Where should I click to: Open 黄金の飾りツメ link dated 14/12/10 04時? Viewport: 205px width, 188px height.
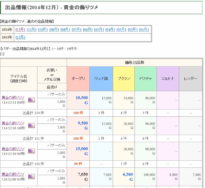click(x=13, y=149)
